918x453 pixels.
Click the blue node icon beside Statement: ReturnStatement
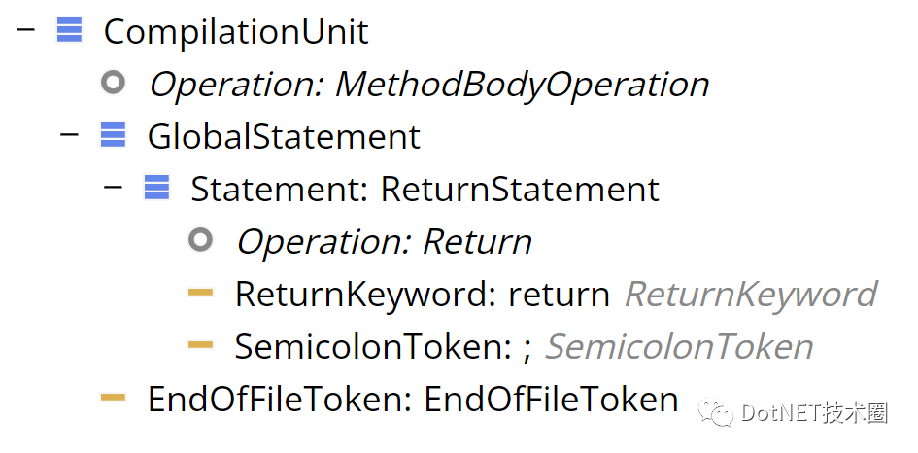pos(157,188)
